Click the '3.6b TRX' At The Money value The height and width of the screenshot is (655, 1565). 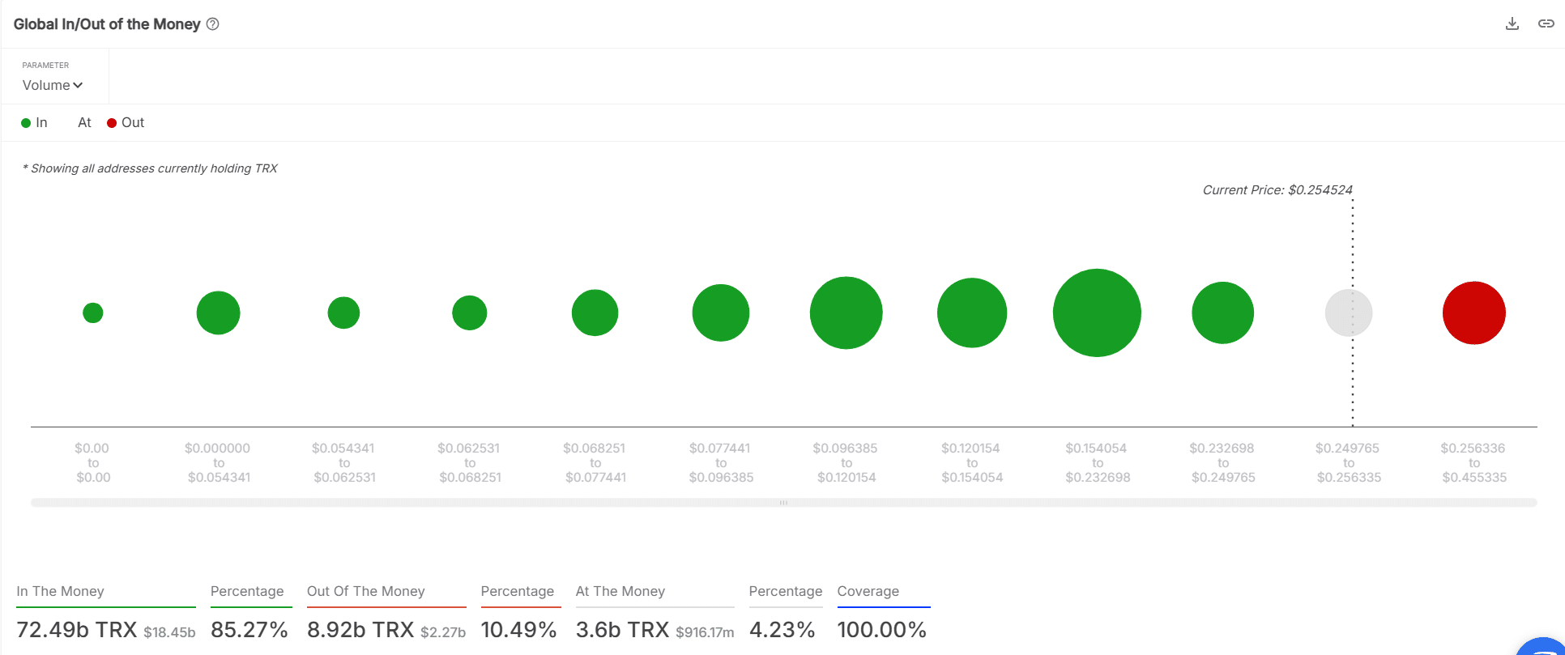click(x=623, y=630)
